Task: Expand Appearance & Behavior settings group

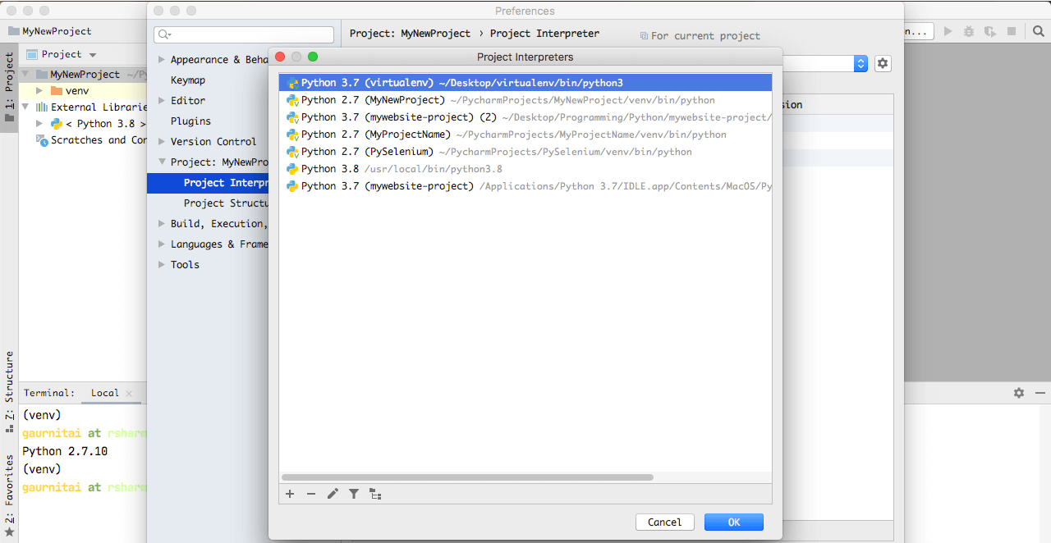Action: pos(162,60)
